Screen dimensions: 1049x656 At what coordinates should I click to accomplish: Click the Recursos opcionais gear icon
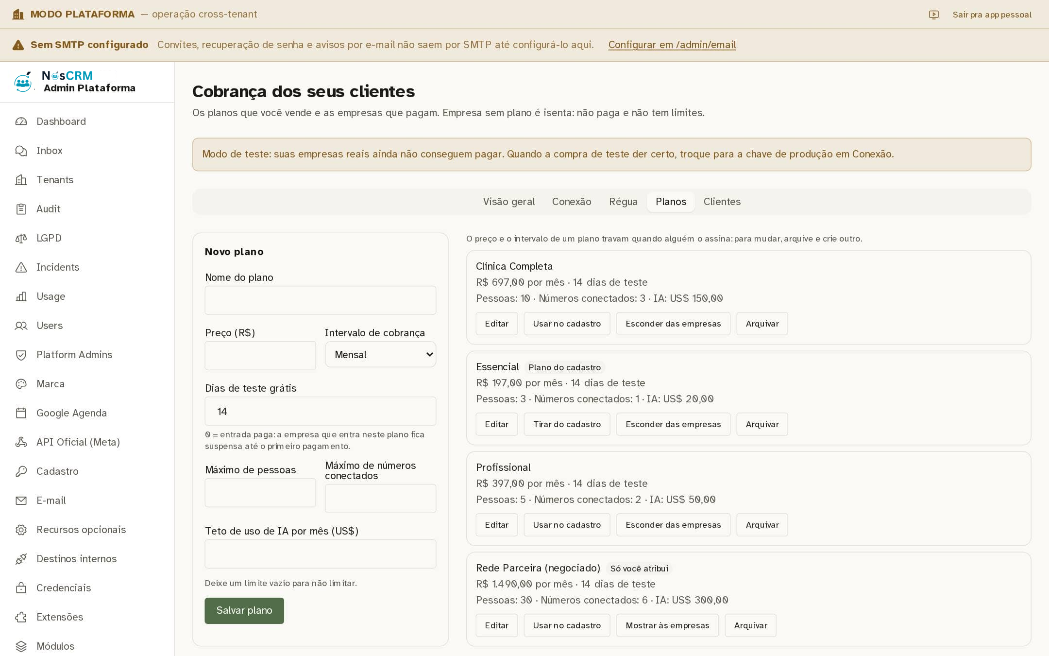(x=21, y=530)
